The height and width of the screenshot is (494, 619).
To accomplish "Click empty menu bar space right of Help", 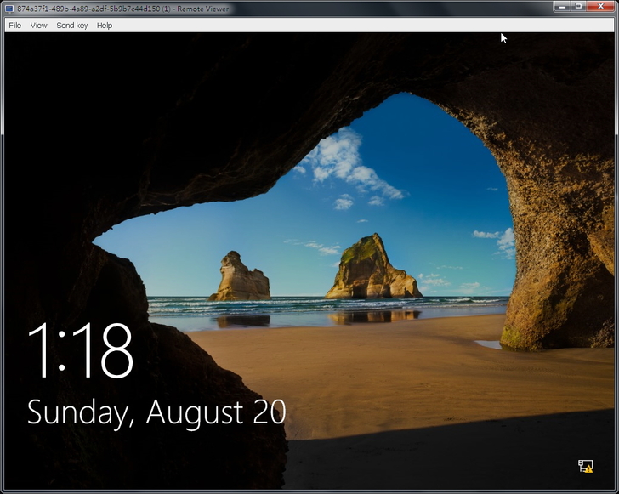I will 340,26.
